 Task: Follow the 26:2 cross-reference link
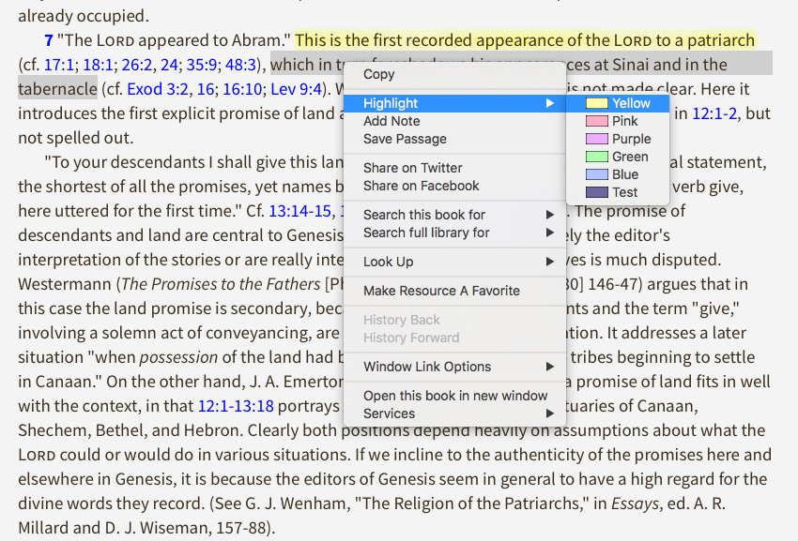pyautogui.click(x=136, y=65)
